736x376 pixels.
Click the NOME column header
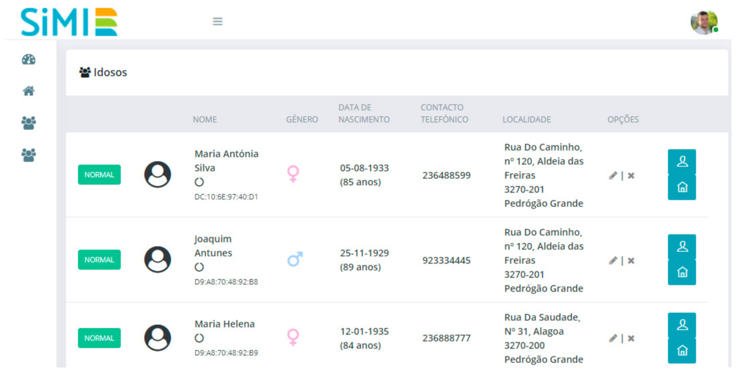point(205,120)
